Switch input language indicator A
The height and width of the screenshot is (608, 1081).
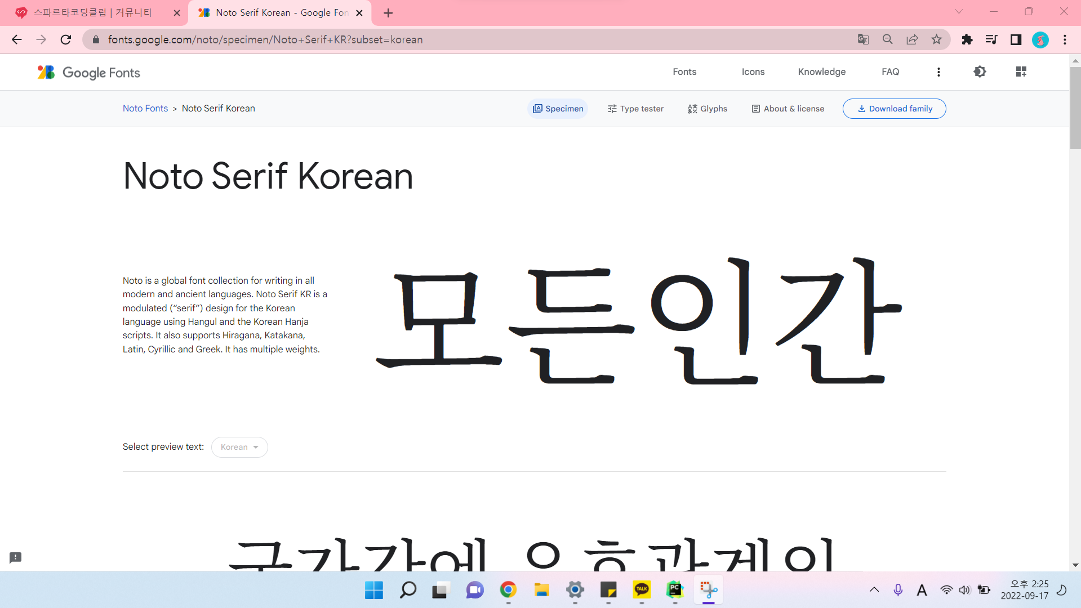(922, 590)
